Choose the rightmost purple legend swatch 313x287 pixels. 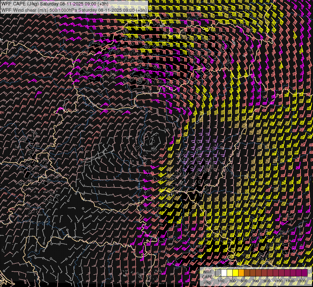(304, 273)
